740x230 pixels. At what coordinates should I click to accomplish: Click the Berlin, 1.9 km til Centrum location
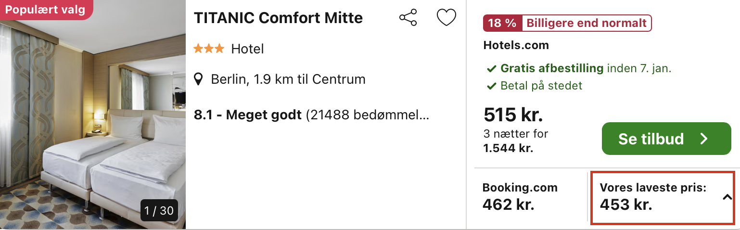[x=288, y=79]
